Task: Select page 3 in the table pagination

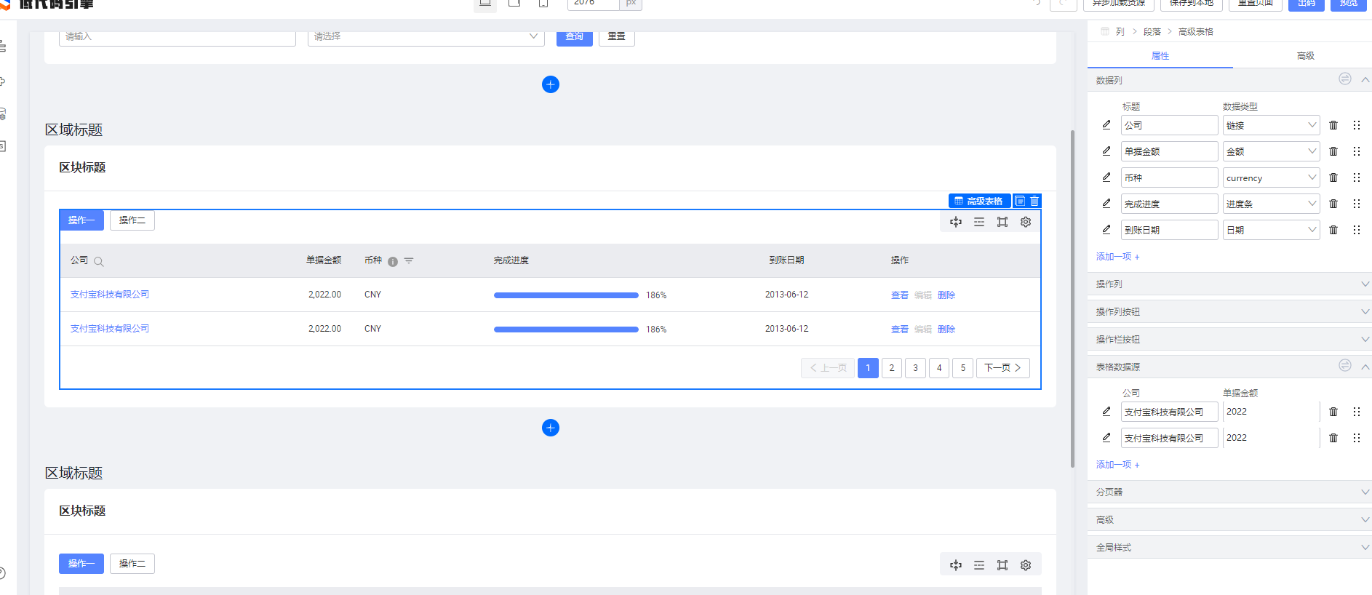Action: (x=915, y=368)
